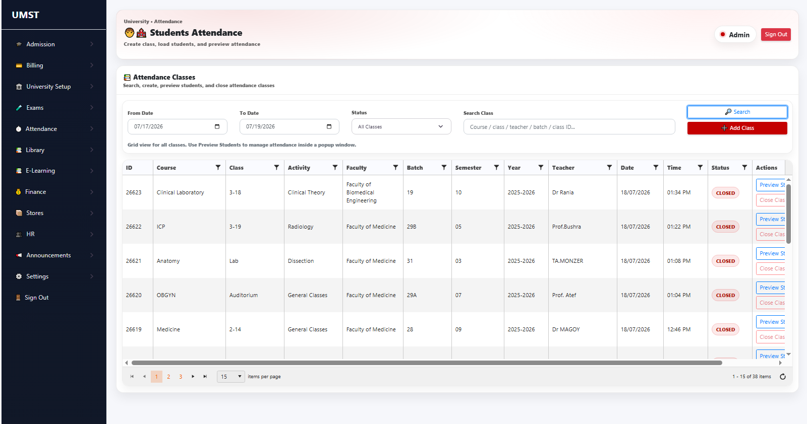Open the E-Learning sidebar menu

[x=54, y=171]
